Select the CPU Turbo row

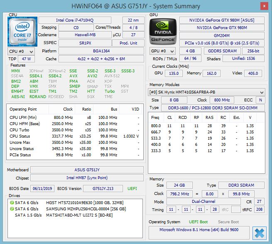click(x=75, y=130)
